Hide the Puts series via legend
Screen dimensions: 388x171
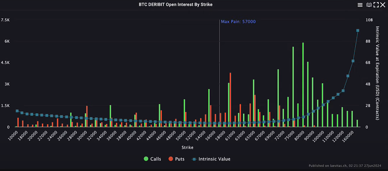(x=176, y=159)
